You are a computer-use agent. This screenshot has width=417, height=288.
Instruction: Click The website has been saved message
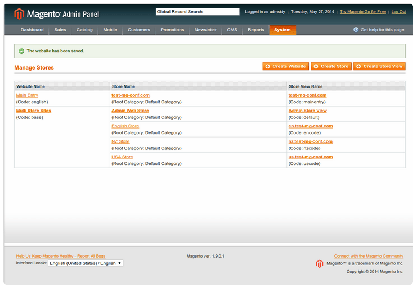55,51
